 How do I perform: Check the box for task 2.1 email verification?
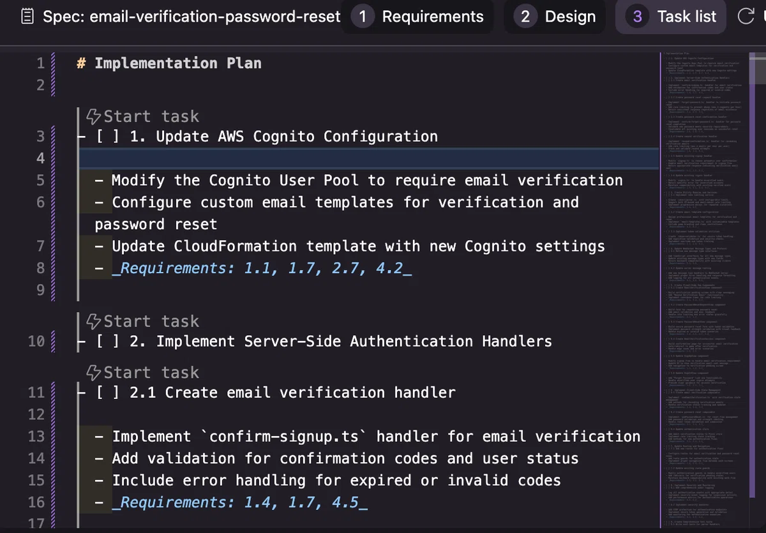point(108,393)
